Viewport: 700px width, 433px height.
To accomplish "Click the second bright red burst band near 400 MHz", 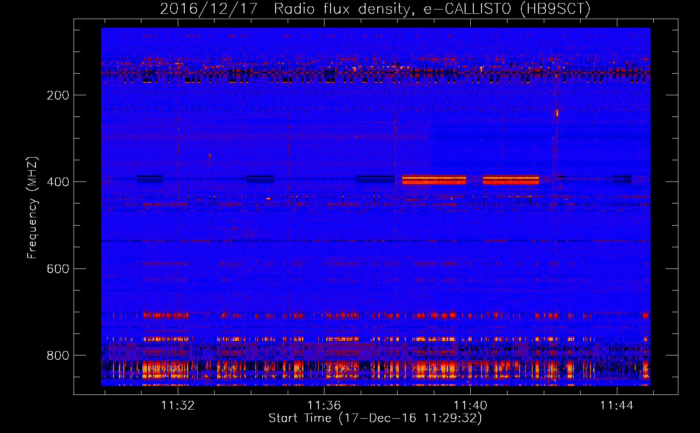I will (x=511, y=180).
